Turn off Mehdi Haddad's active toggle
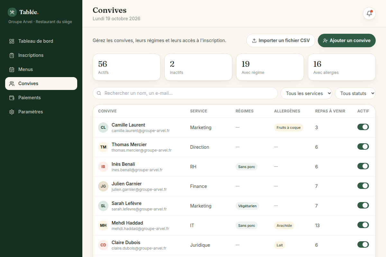Image resolution: width=386 pixels, height=257 pixels. click(363, 225)
